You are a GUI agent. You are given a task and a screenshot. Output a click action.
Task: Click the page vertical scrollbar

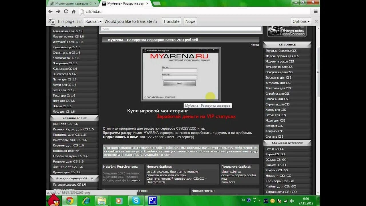tap(317, 72)
